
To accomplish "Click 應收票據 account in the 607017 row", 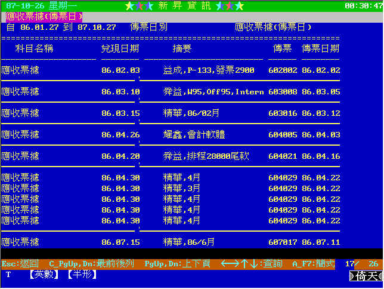I will click(20, 242).
